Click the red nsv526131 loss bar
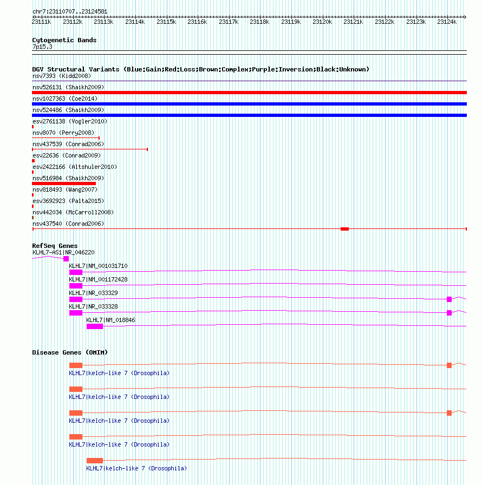This screenshot has height=485, width=482. [x=249, y=93]
